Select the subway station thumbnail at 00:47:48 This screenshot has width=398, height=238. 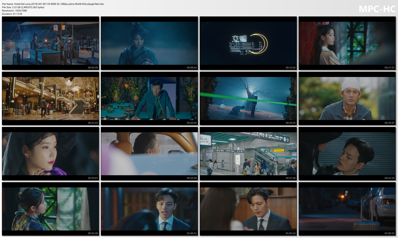[x=248, y=154]
